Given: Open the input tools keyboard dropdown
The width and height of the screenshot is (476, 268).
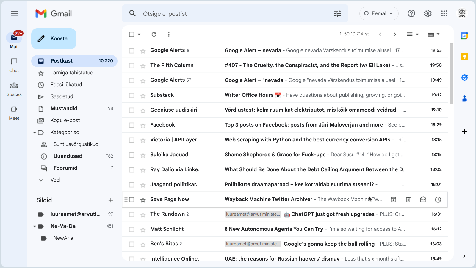Looking at the screenshot, I should 433,34.
